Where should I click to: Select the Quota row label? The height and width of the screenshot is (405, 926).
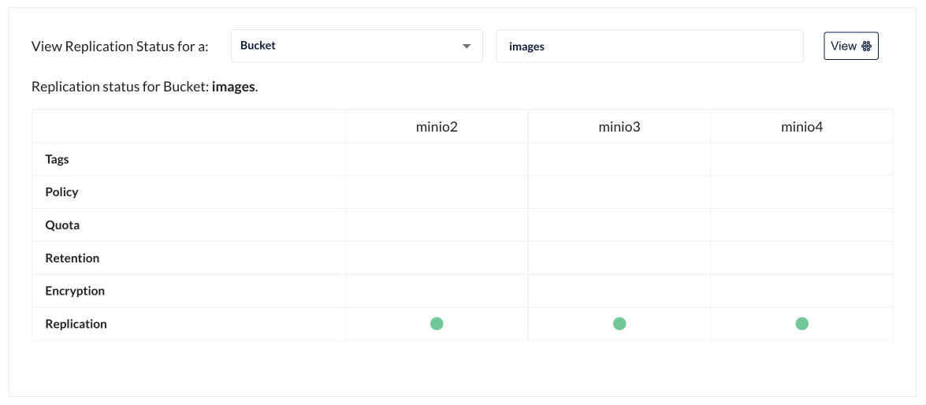(62, 225)
